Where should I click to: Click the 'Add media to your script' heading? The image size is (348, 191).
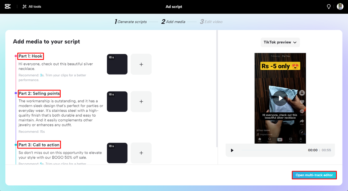pos(46,42)
